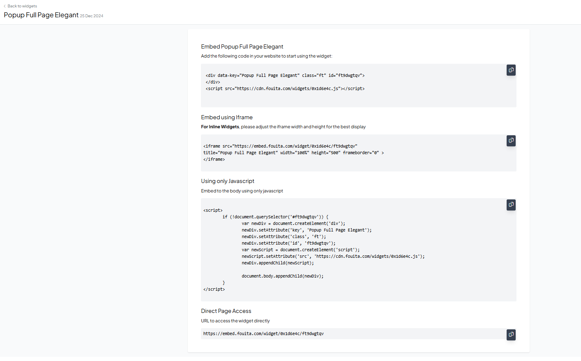Click the querySelector if-statement line
This screenshot has height=361, width=581.
point(276,217)
